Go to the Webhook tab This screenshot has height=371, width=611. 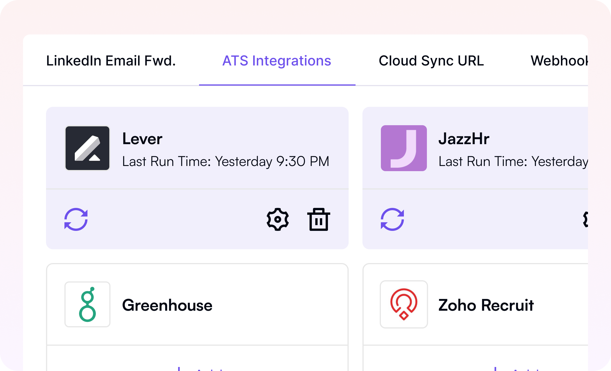click(559, 61)
